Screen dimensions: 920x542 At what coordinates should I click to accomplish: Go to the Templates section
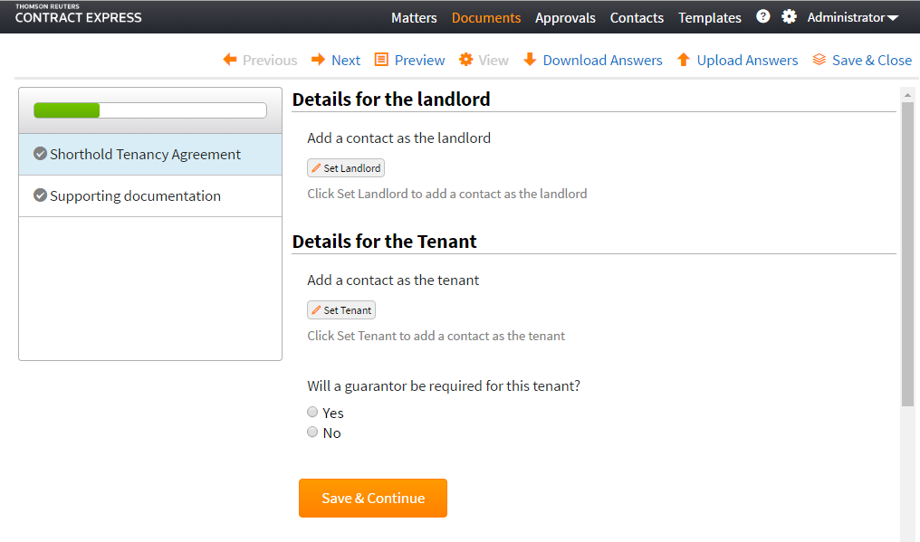coord(709,17)
